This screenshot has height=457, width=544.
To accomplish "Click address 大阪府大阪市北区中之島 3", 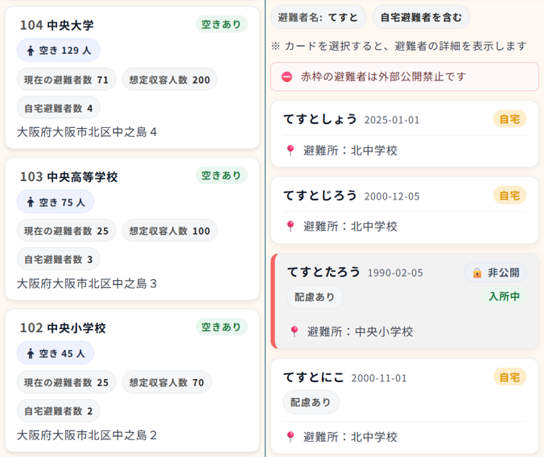I will pos(87,283).
